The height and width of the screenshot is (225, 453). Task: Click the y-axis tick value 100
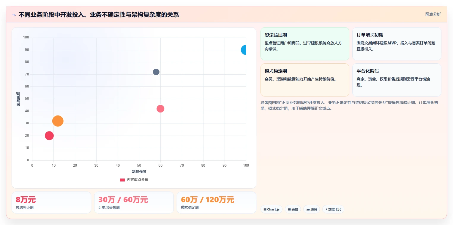click(x=26, y=37)
